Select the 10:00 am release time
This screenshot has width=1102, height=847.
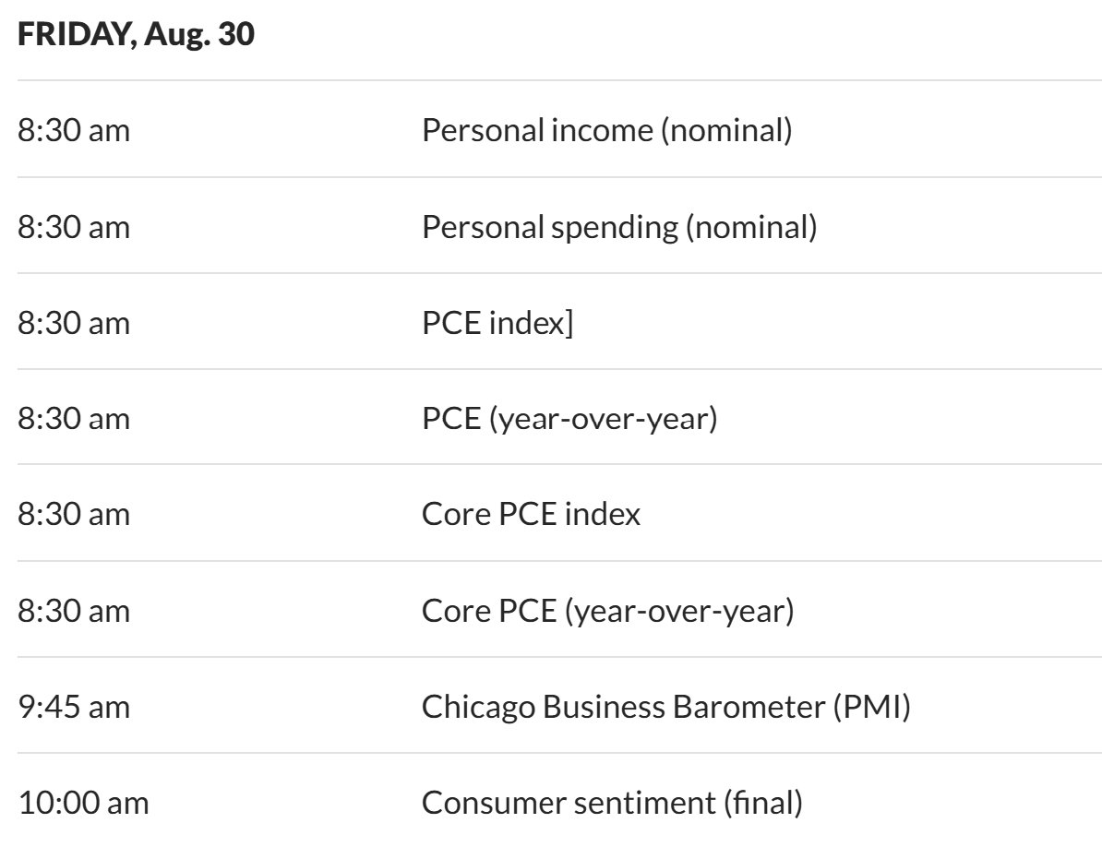point(83,802)
